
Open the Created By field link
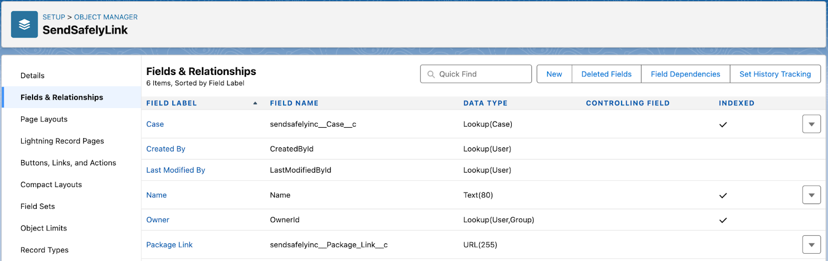(166, 149)
